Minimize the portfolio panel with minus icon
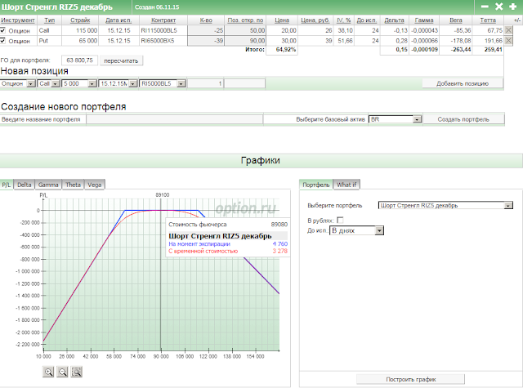523x388 pixels. coord(485,7)
